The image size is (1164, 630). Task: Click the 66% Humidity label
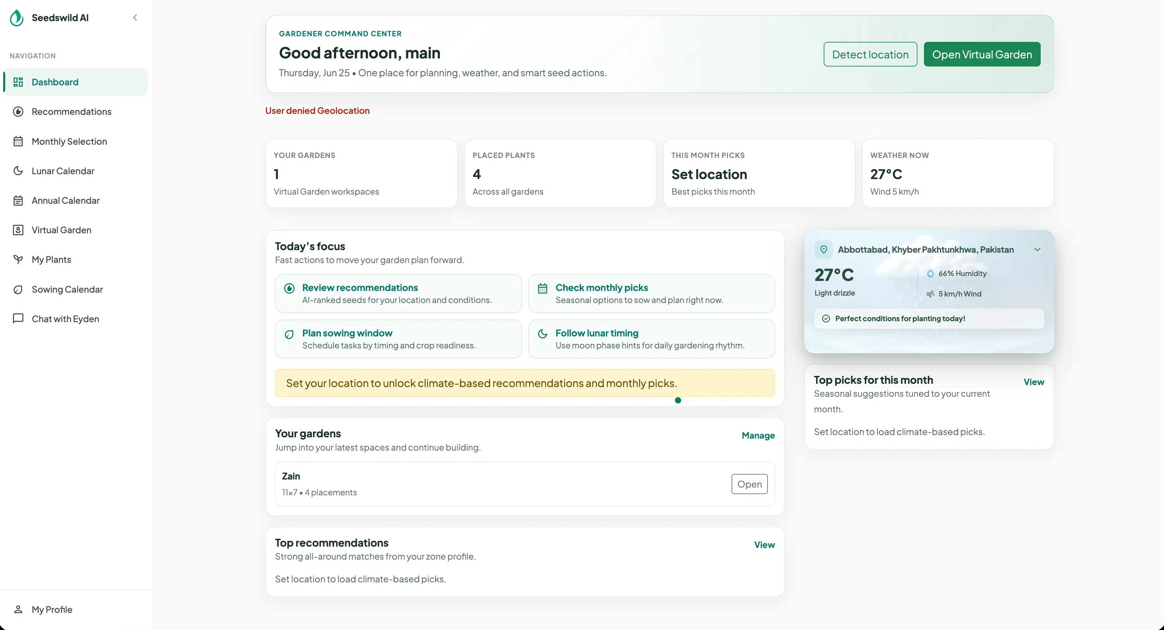click(963, 273)
